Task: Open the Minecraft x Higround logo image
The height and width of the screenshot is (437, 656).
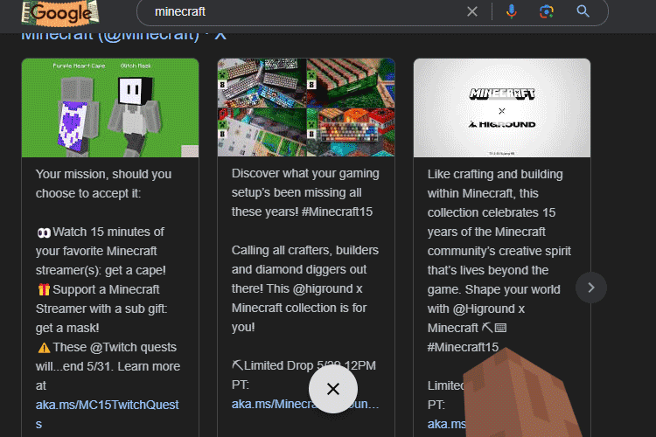Action: [x=502, y=108]
